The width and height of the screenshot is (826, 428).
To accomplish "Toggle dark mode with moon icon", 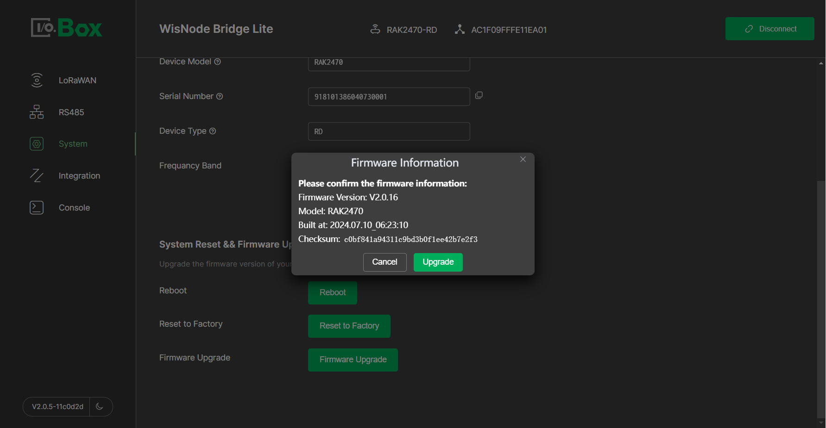I will coord(100,406).
